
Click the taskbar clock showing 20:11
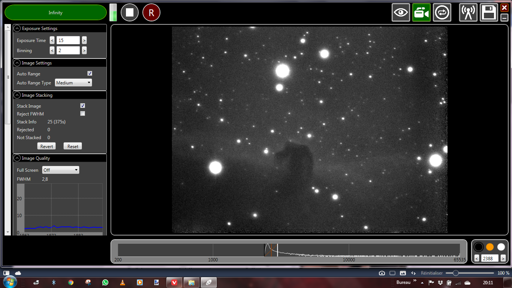pos(488,282)
